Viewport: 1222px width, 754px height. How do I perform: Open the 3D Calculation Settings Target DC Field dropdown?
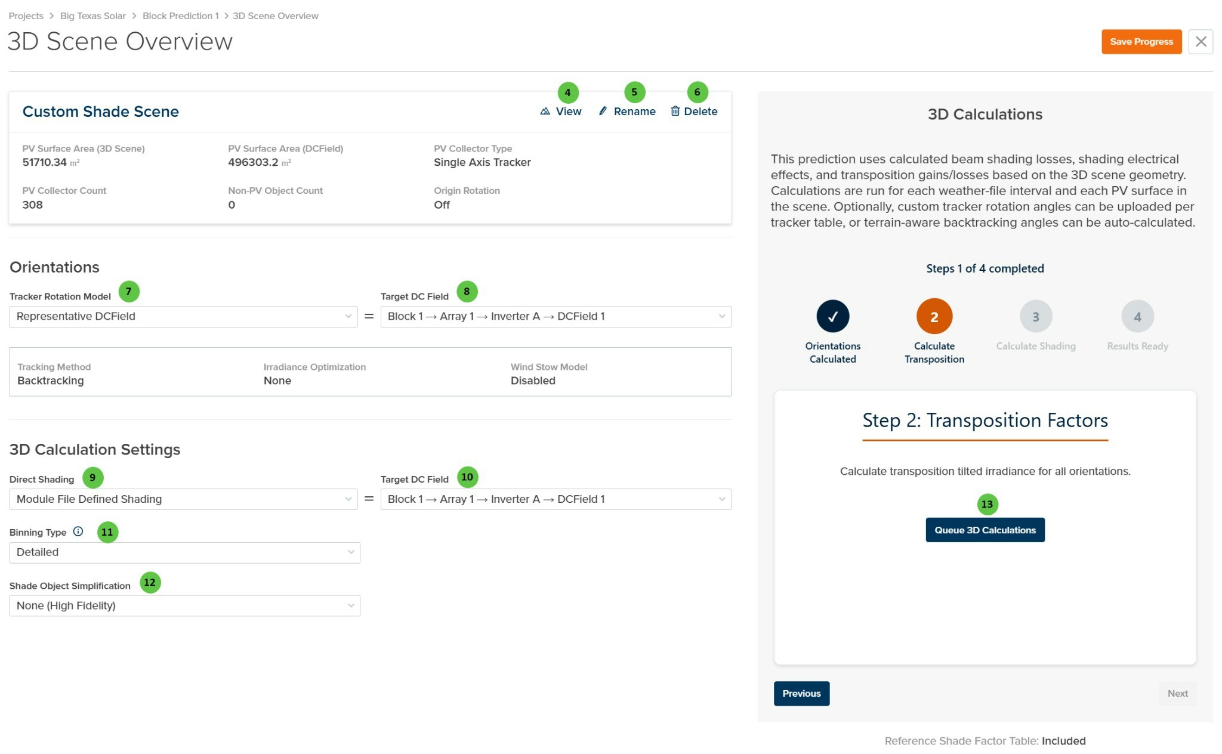pos(555,499)
